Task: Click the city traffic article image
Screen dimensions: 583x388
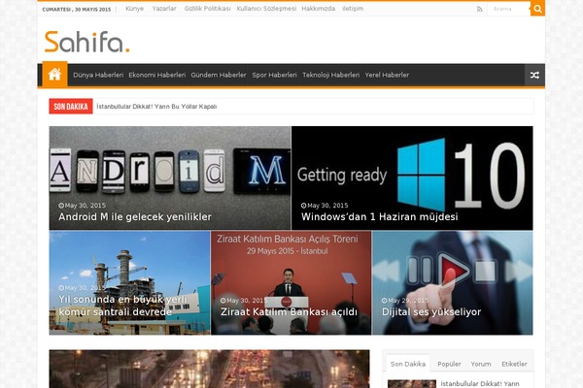Action: [x=209, y=369]
